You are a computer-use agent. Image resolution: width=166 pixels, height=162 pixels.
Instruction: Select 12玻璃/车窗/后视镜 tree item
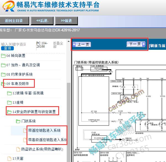(28, 93)
